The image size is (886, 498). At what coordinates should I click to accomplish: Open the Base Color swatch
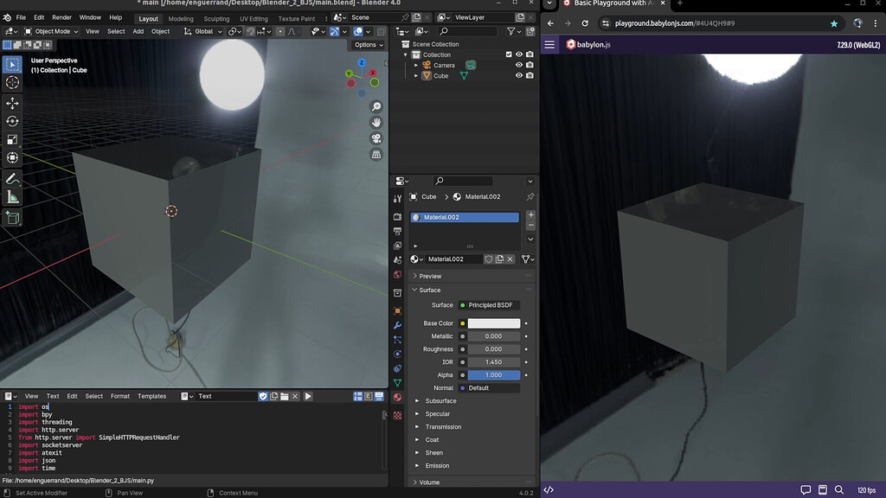pyautogui.click(x=491, y=322)
